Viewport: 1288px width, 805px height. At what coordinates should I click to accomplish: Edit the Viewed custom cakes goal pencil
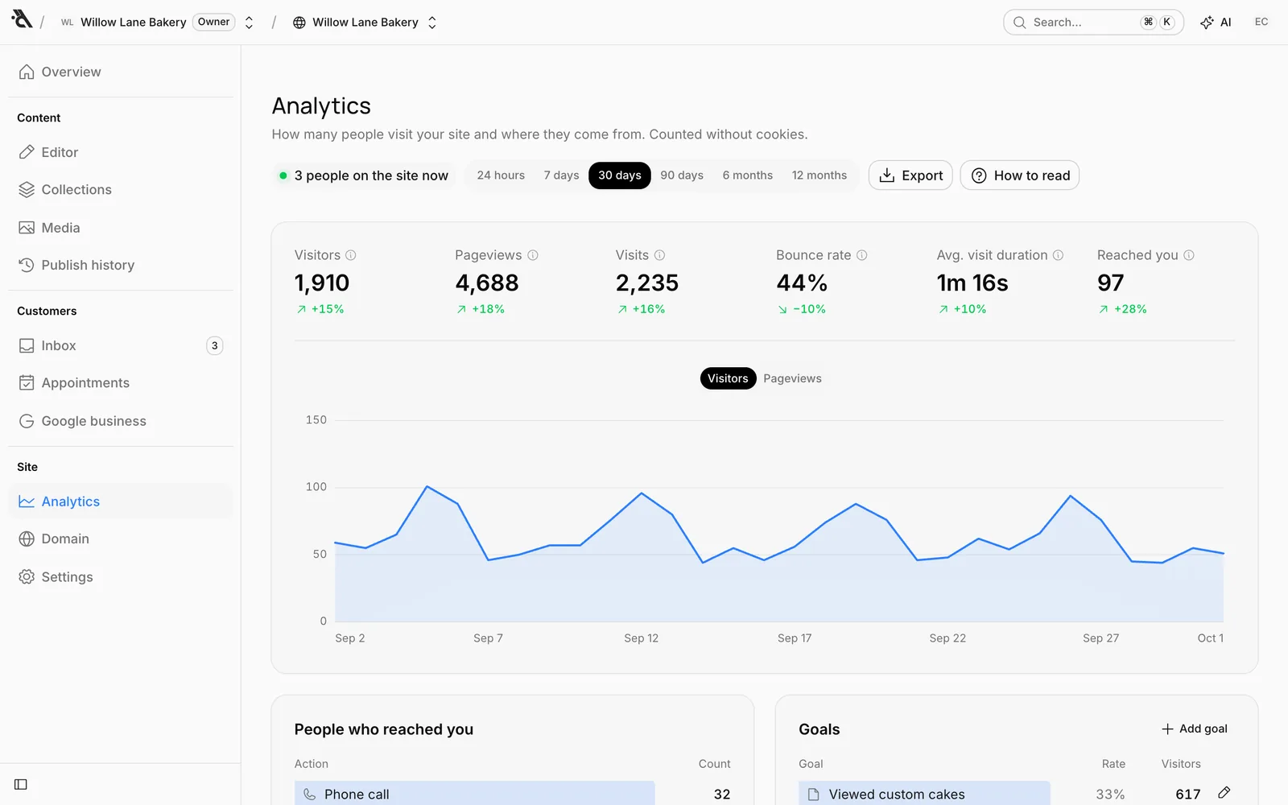tap(1224, 793)
